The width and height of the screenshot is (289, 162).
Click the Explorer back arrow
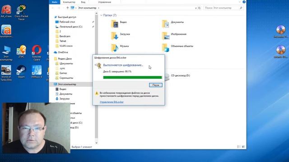pos(53,8)
